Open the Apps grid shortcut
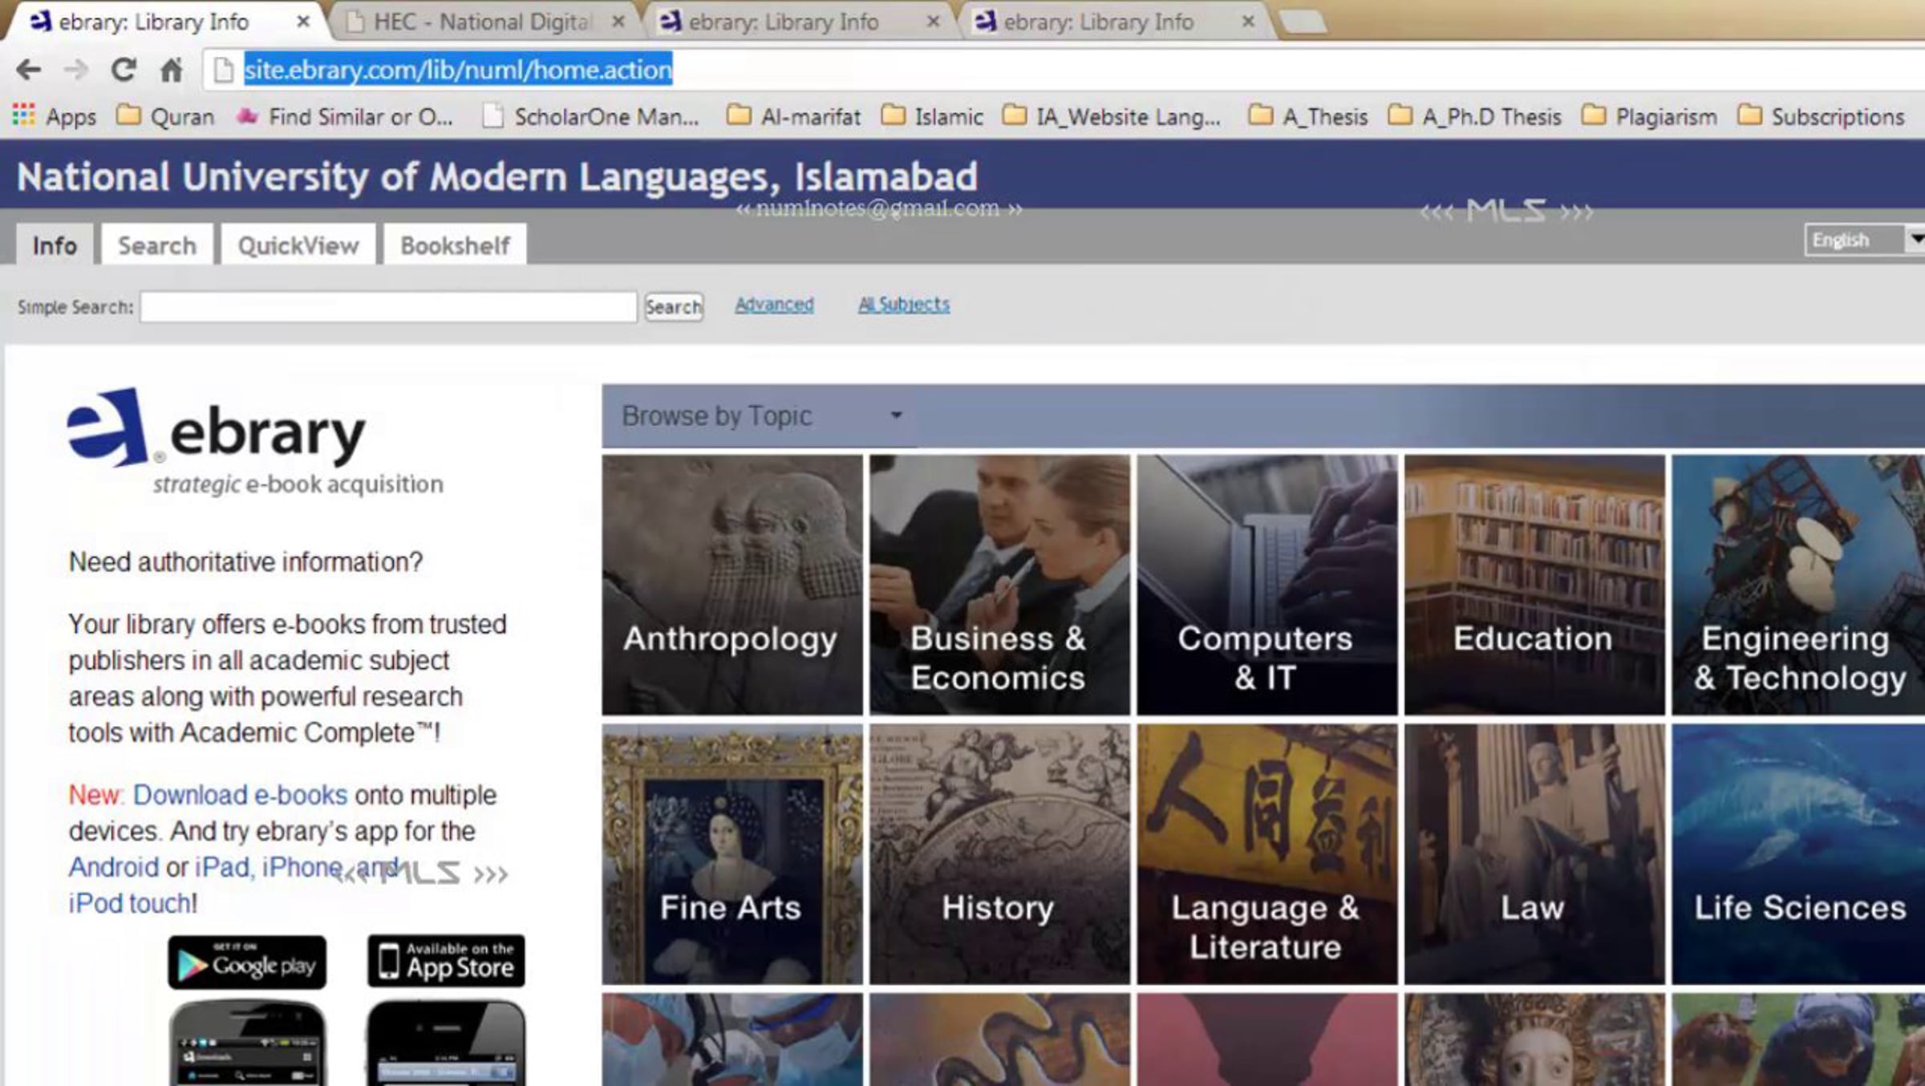 pos(53,117)
